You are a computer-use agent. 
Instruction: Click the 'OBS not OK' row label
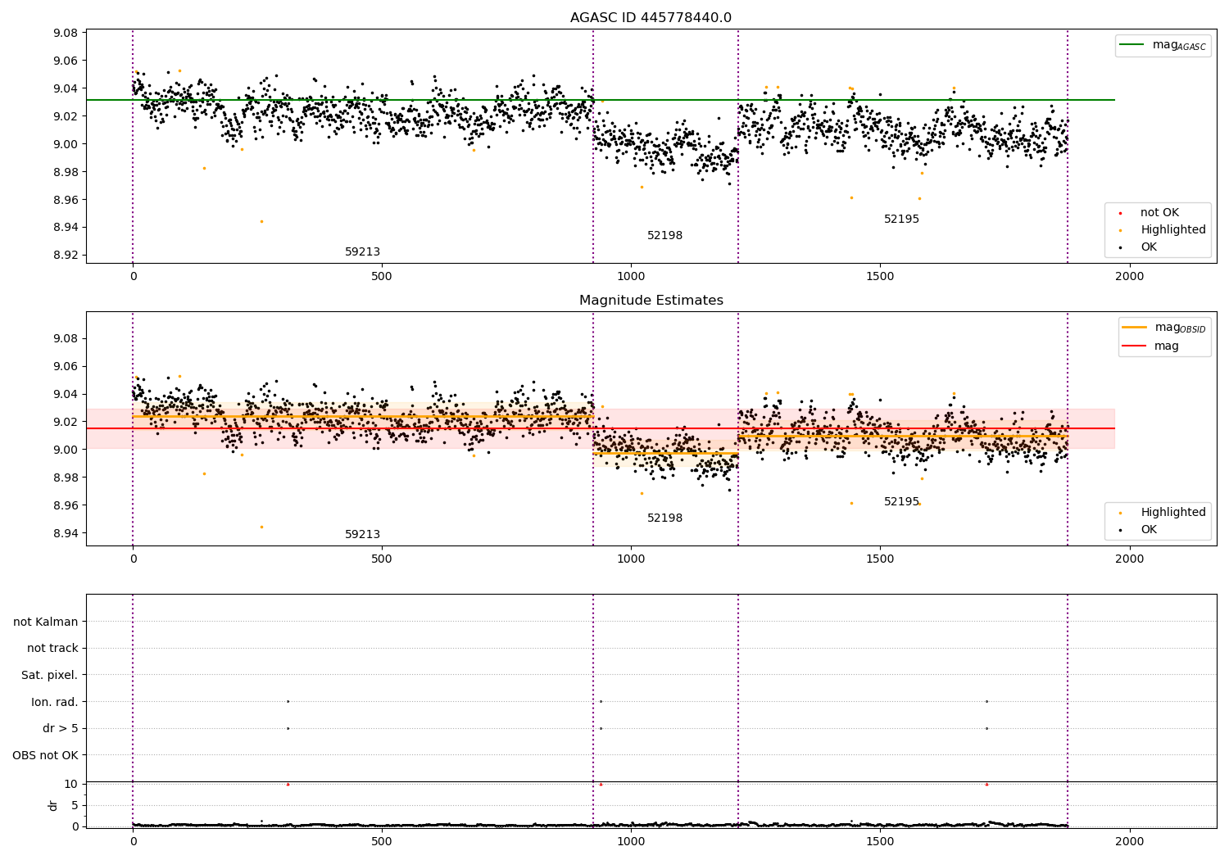click(46, 756)
